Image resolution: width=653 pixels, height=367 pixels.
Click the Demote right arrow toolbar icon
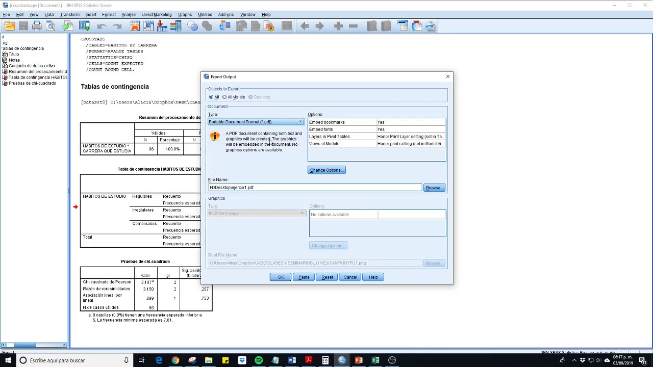point(320,26)
